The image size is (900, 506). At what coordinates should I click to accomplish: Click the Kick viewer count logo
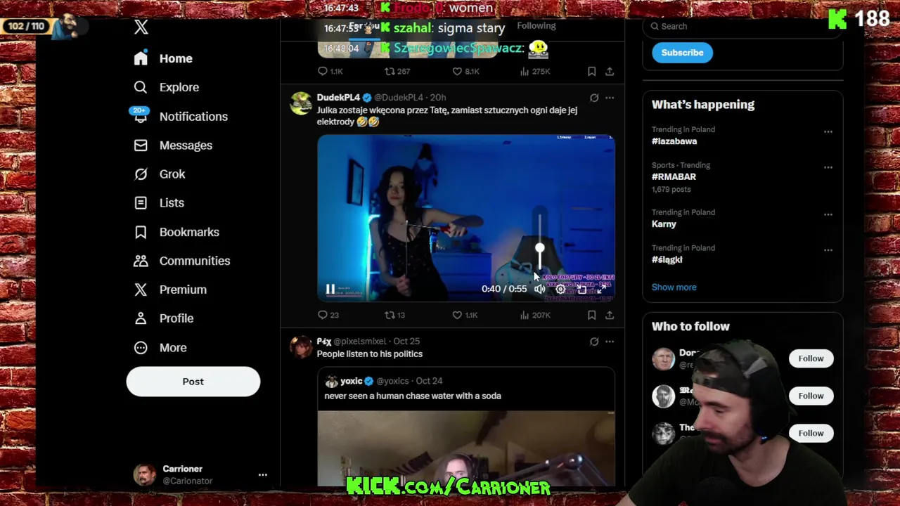[837, 19]
